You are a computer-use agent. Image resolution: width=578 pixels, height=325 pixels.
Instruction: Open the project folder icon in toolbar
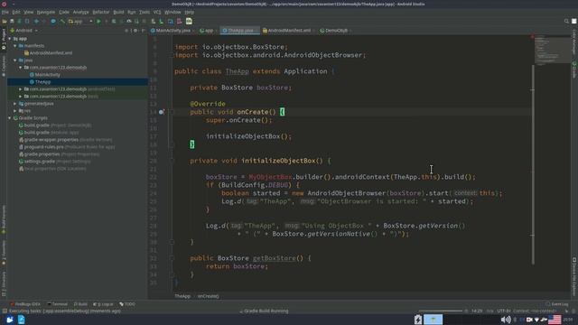[x=5, y=22]
